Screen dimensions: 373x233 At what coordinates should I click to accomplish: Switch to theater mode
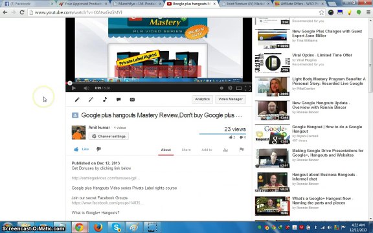click(x=239, y=88)
